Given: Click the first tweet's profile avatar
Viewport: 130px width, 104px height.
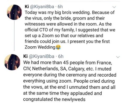Looking at the screenshot, I should point(14,12).
